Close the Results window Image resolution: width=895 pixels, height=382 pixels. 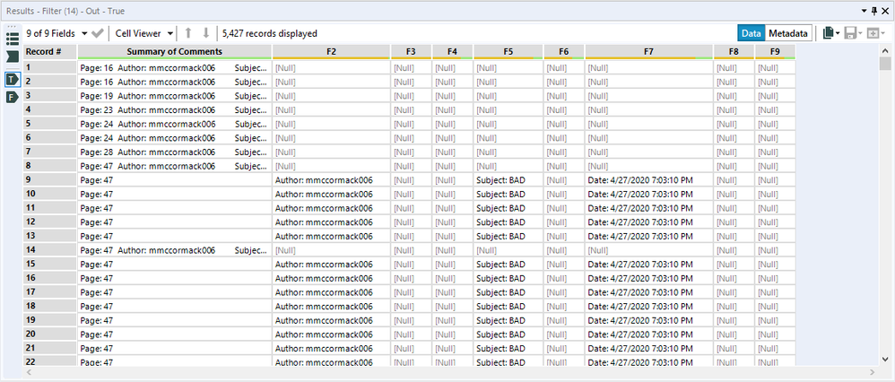pyautogui.click(x=885, y=11)
